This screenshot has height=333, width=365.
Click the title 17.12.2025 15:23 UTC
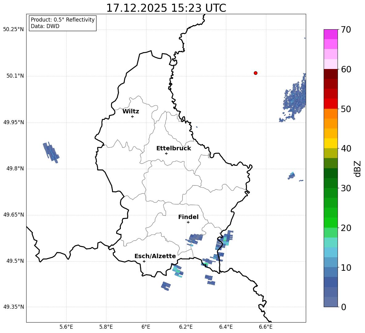click(x=166, y=8)
